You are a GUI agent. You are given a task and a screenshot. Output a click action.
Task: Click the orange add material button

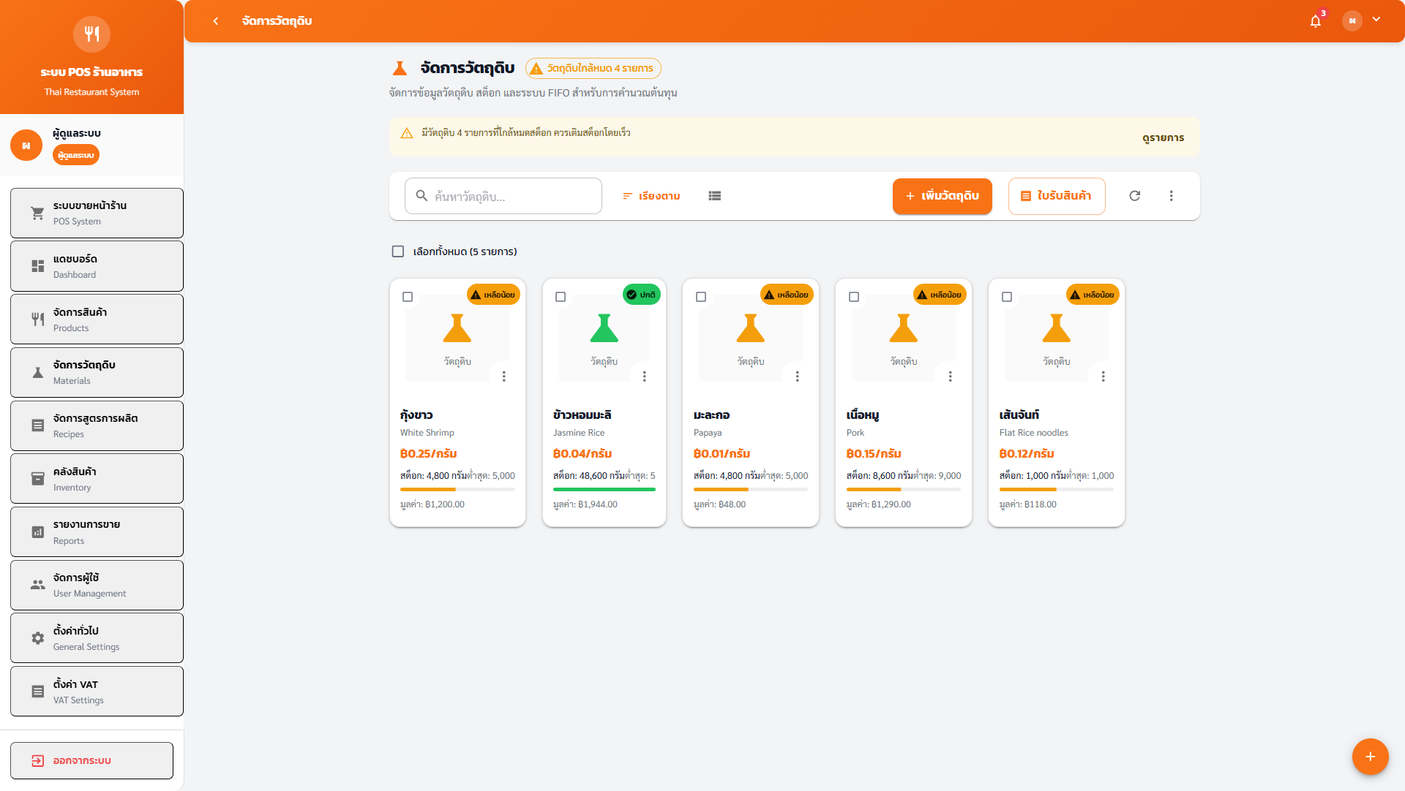942,196
